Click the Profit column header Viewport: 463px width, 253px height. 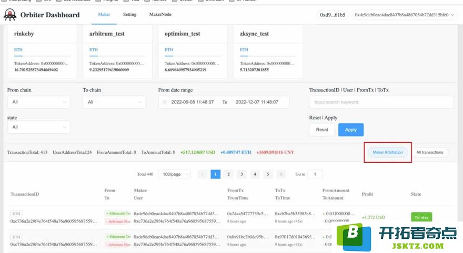367,194
